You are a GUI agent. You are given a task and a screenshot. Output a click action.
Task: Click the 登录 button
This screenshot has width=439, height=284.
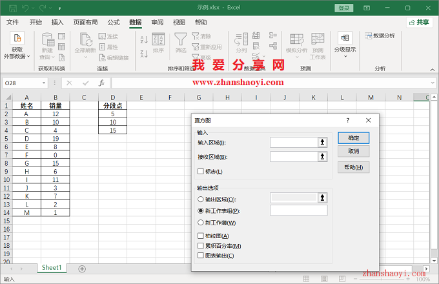click(x=344, y=8)
